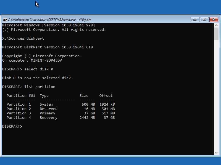The height and width of the screenshot is (165, 221).
Task: Click the 'DISKPART> select disk 0' line
Action: pos(28,69)
